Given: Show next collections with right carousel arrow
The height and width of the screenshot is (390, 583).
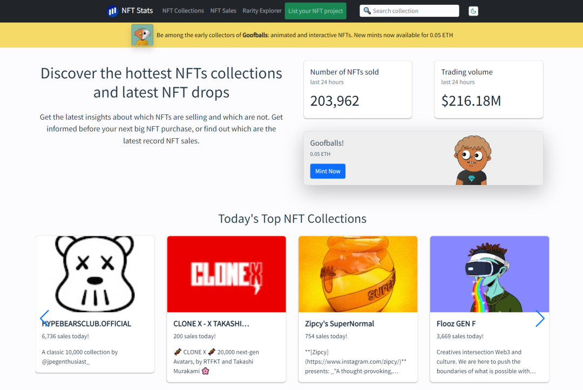Looking at the screenshot, I should (540, 318).
